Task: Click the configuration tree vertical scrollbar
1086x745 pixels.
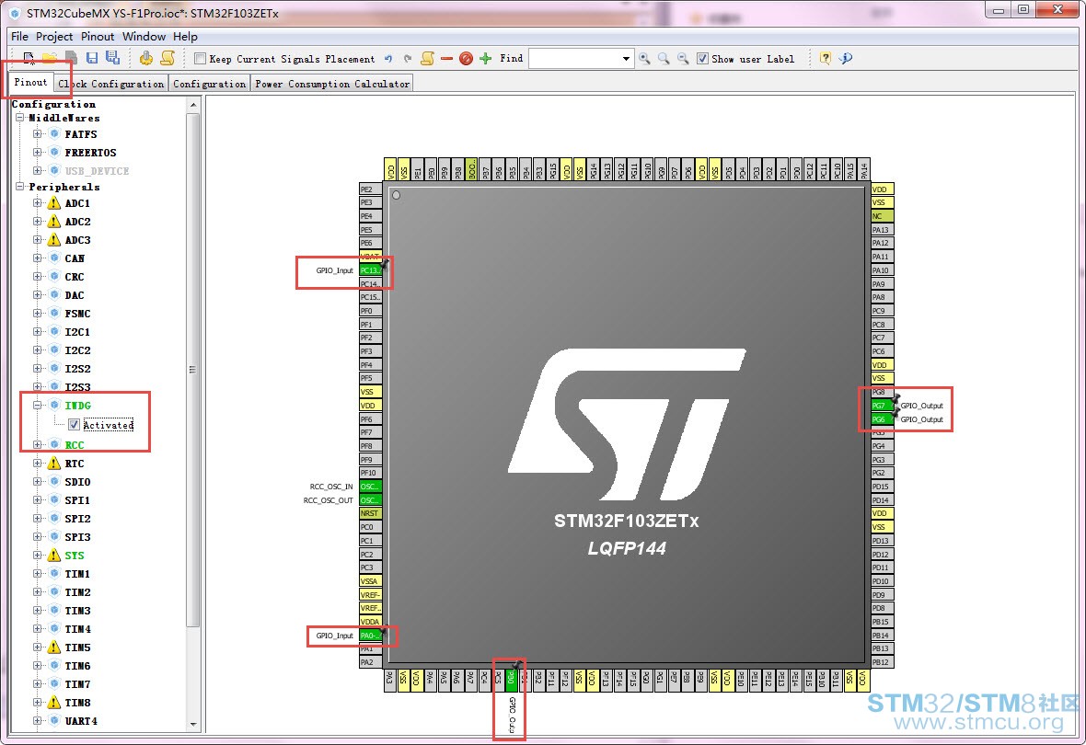Action: tap(193, 371)
